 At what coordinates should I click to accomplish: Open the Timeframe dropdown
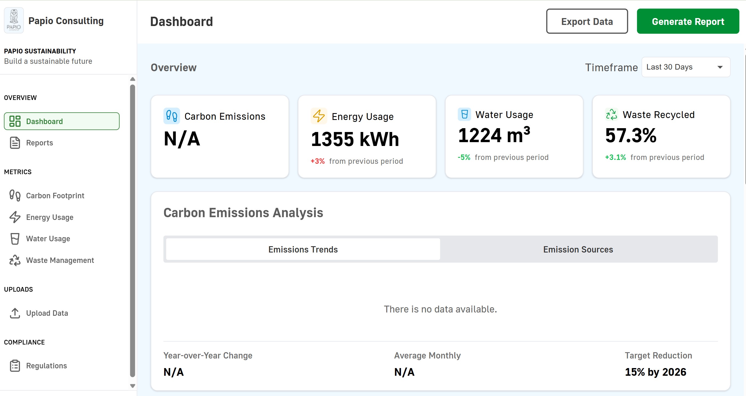pos(685,67)
